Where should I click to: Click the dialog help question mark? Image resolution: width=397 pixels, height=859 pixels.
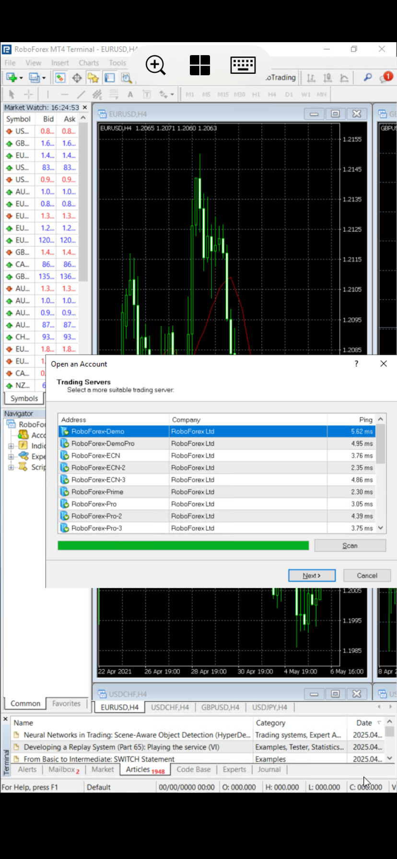pyautogui.click(x=356, y=364)
